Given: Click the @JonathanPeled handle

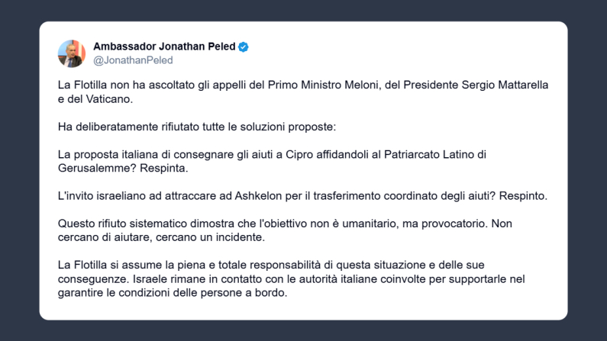Looking at the screenshot, I should point(133,60).
